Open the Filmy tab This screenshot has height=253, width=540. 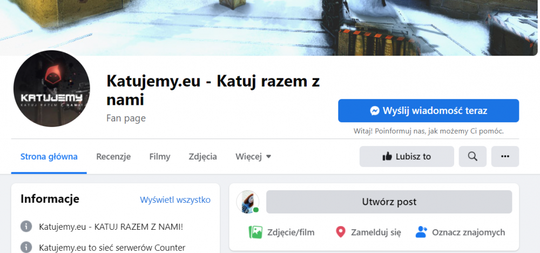coord(160,157)
